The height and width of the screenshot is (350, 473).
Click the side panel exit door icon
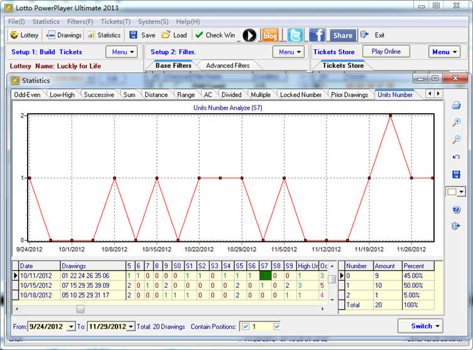456,226
